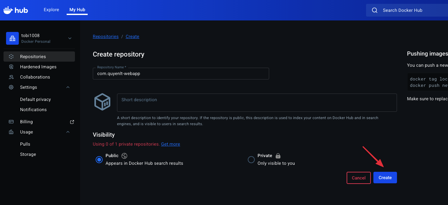The height and width of the screenshot is (205, 448).
Task: Follow the Get more link
Action: (x=170, y=144)
